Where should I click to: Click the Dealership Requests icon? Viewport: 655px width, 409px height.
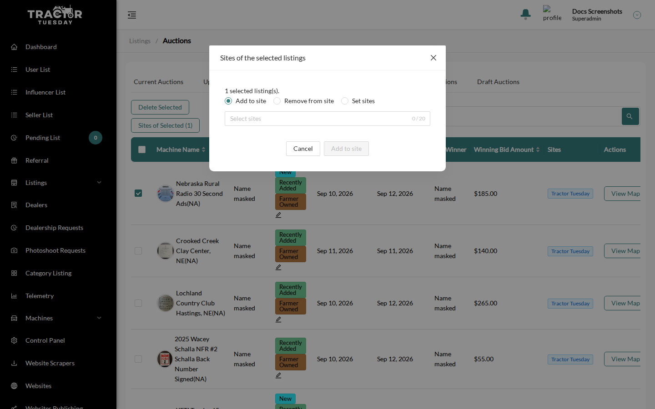pos(14,228)
